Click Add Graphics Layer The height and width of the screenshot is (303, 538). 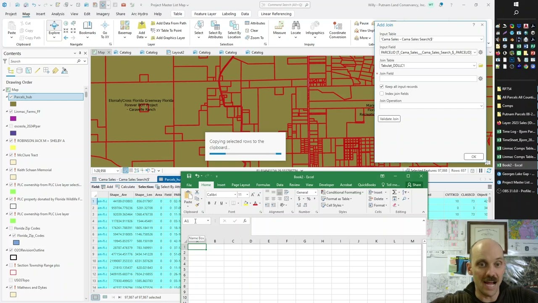tap(168, 38)
